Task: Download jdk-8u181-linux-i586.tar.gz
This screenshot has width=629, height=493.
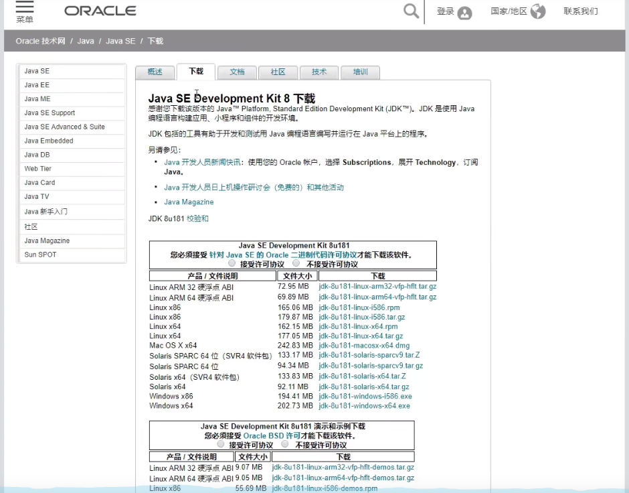Action: pyautogui.click(x=362, y=317)
